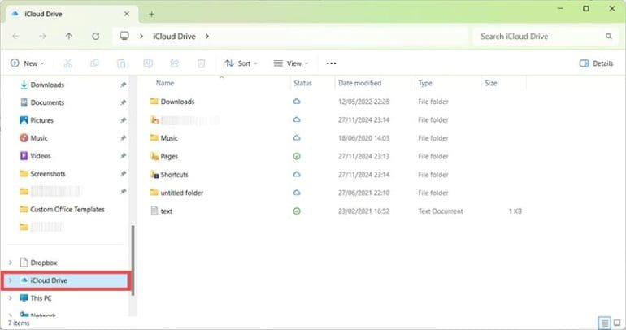Click the Rename icon in toolbar
This screenshot has height=330, width=626.
pos(148,63)
